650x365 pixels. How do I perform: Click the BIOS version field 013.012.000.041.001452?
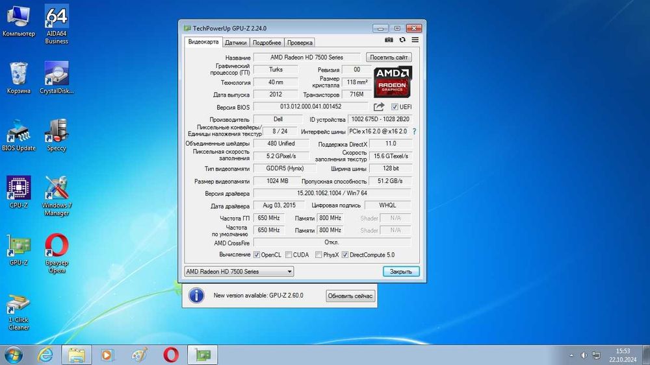pos(311,107)
